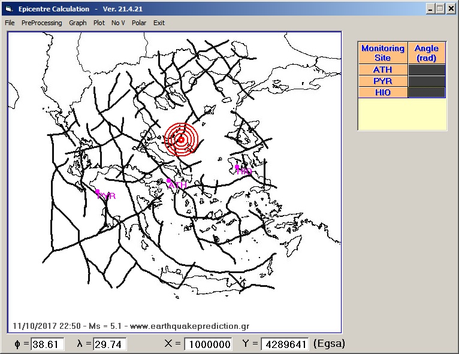Select the ATH station marker on the map

(169, 180)
